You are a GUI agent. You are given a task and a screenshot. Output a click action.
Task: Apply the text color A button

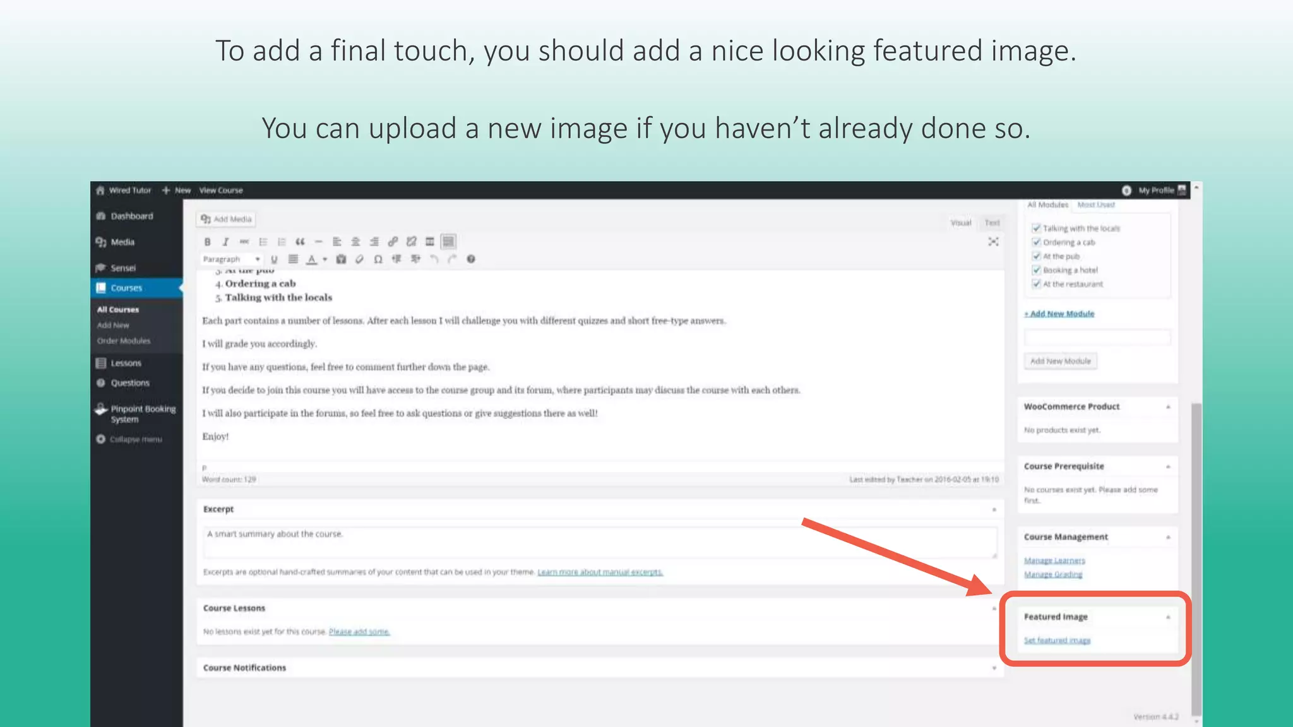(x=311, y=259)
